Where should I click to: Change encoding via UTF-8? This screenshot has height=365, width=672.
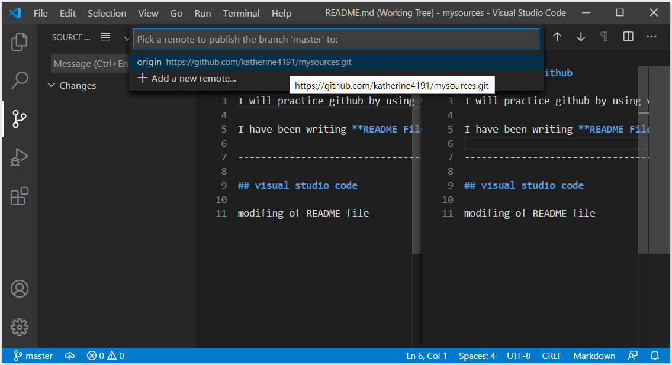(x=519, y=356)
